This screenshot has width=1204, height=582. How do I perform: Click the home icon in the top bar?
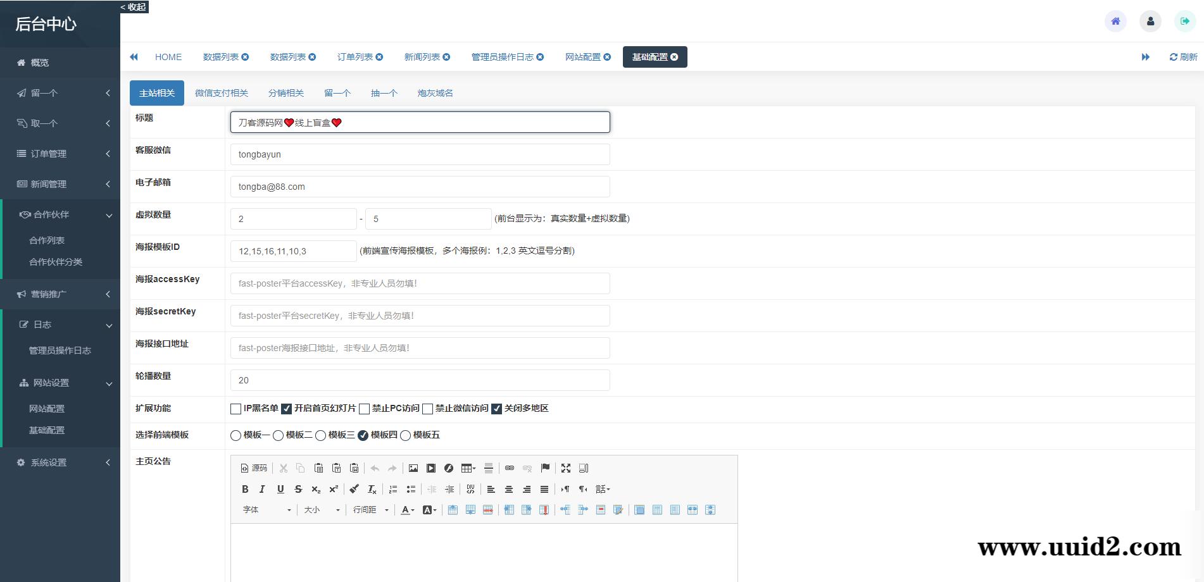click(x=1115, y=21)
